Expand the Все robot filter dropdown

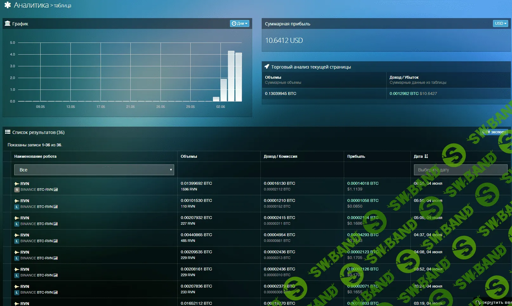tap(94, 170)
